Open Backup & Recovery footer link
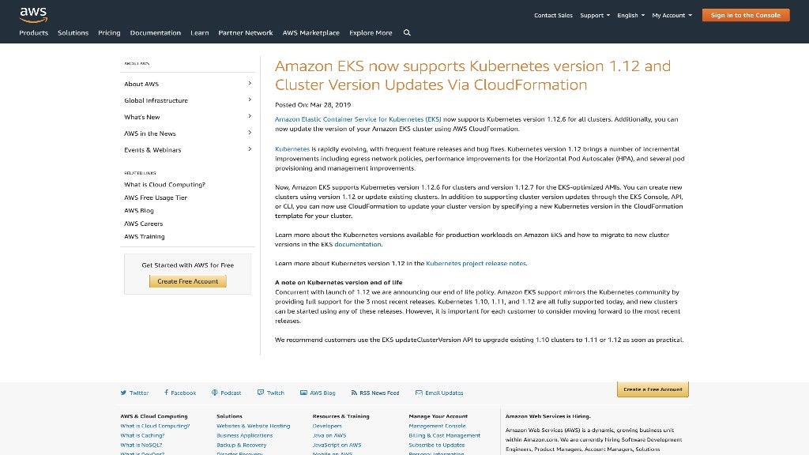Screen dimensions: 809x455 (x=242, y=445)
